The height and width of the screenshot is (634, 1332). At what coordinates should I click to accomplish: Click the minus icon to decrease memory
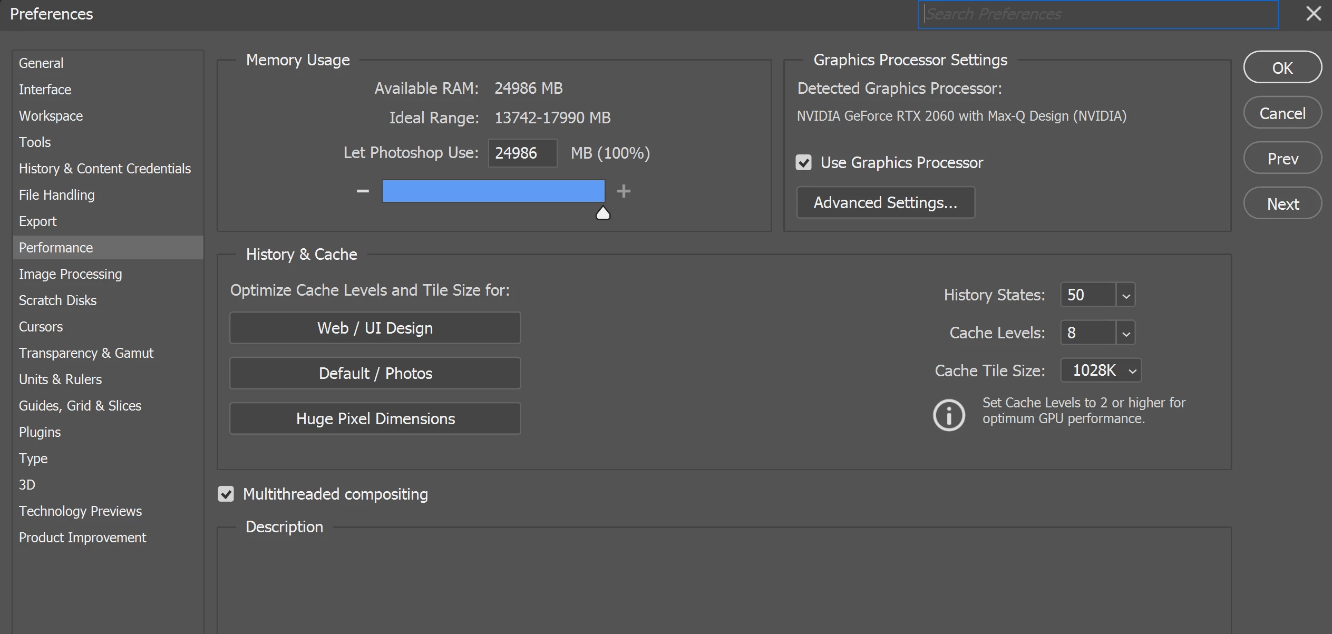click(363, 191)
